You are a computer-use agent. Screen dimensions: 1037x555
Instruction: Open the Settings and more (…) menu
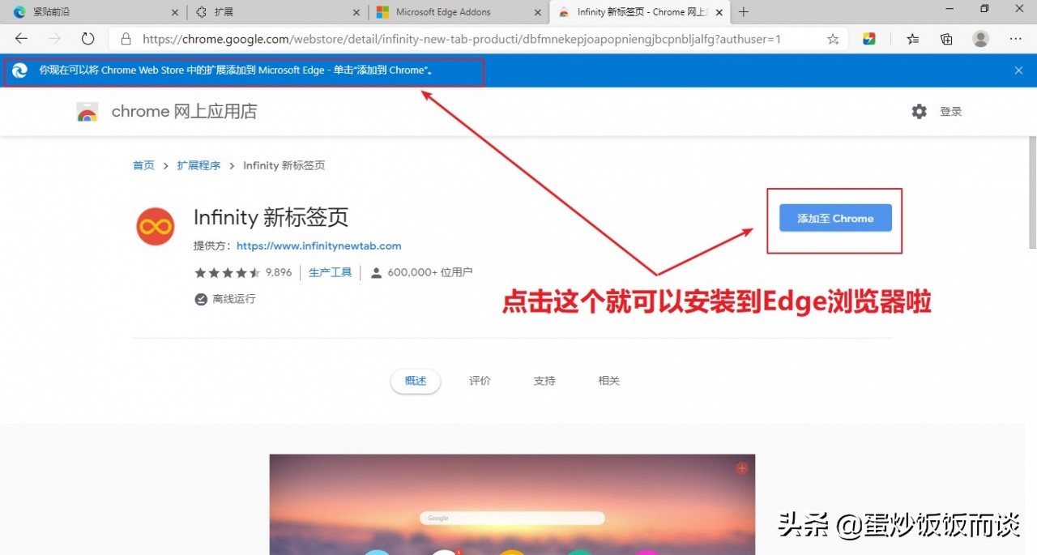click(1015, 38)
